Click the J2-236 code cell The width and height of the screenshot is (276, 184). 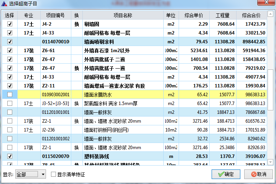click(56, 130)
